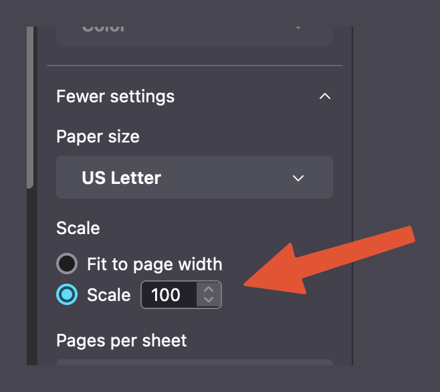The image size is (440, 392).
Task: Click the Paper size label
Action: pyautogui.click(x=98, y=136)
